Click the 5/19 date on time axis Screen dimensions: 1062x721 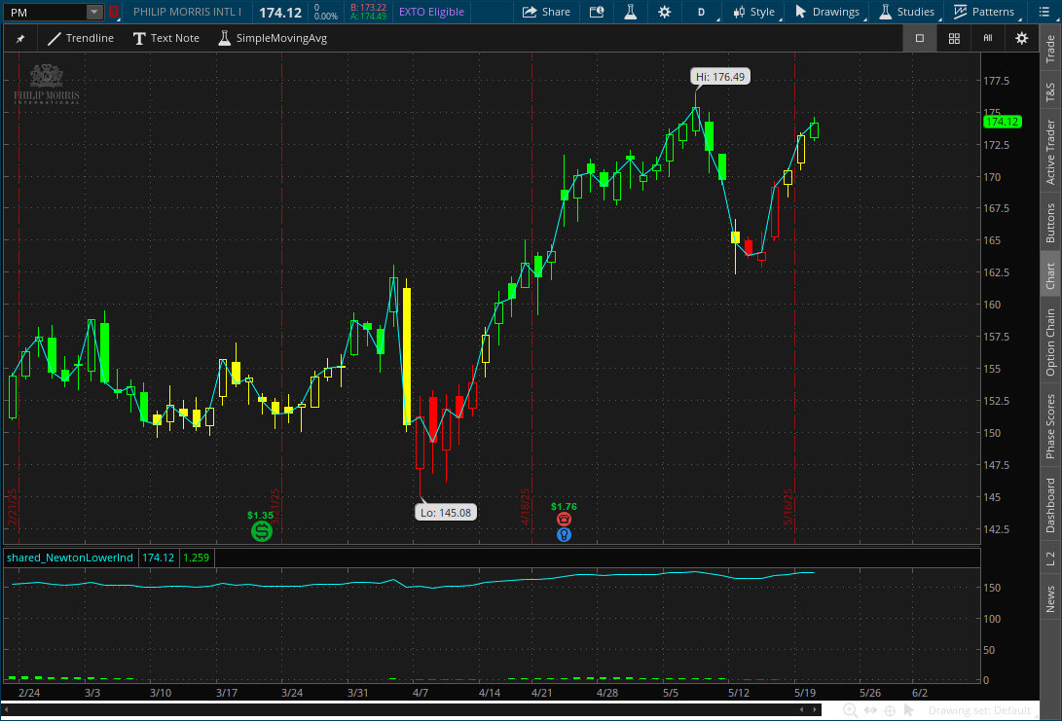point(805,693)
